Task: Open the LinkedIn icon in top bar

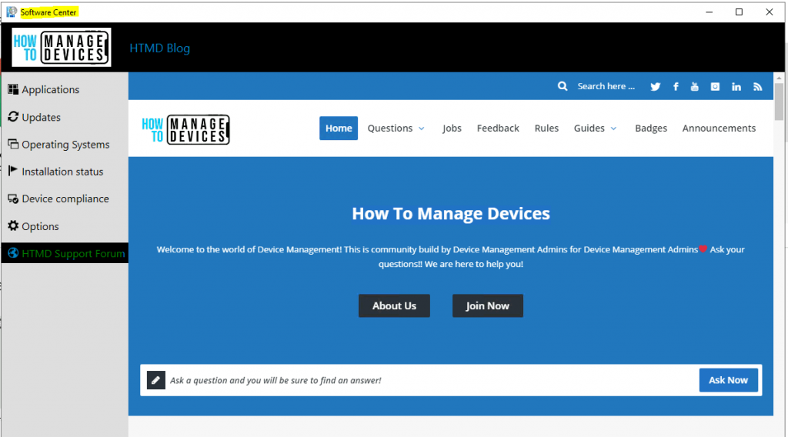Action: point(736,86)
